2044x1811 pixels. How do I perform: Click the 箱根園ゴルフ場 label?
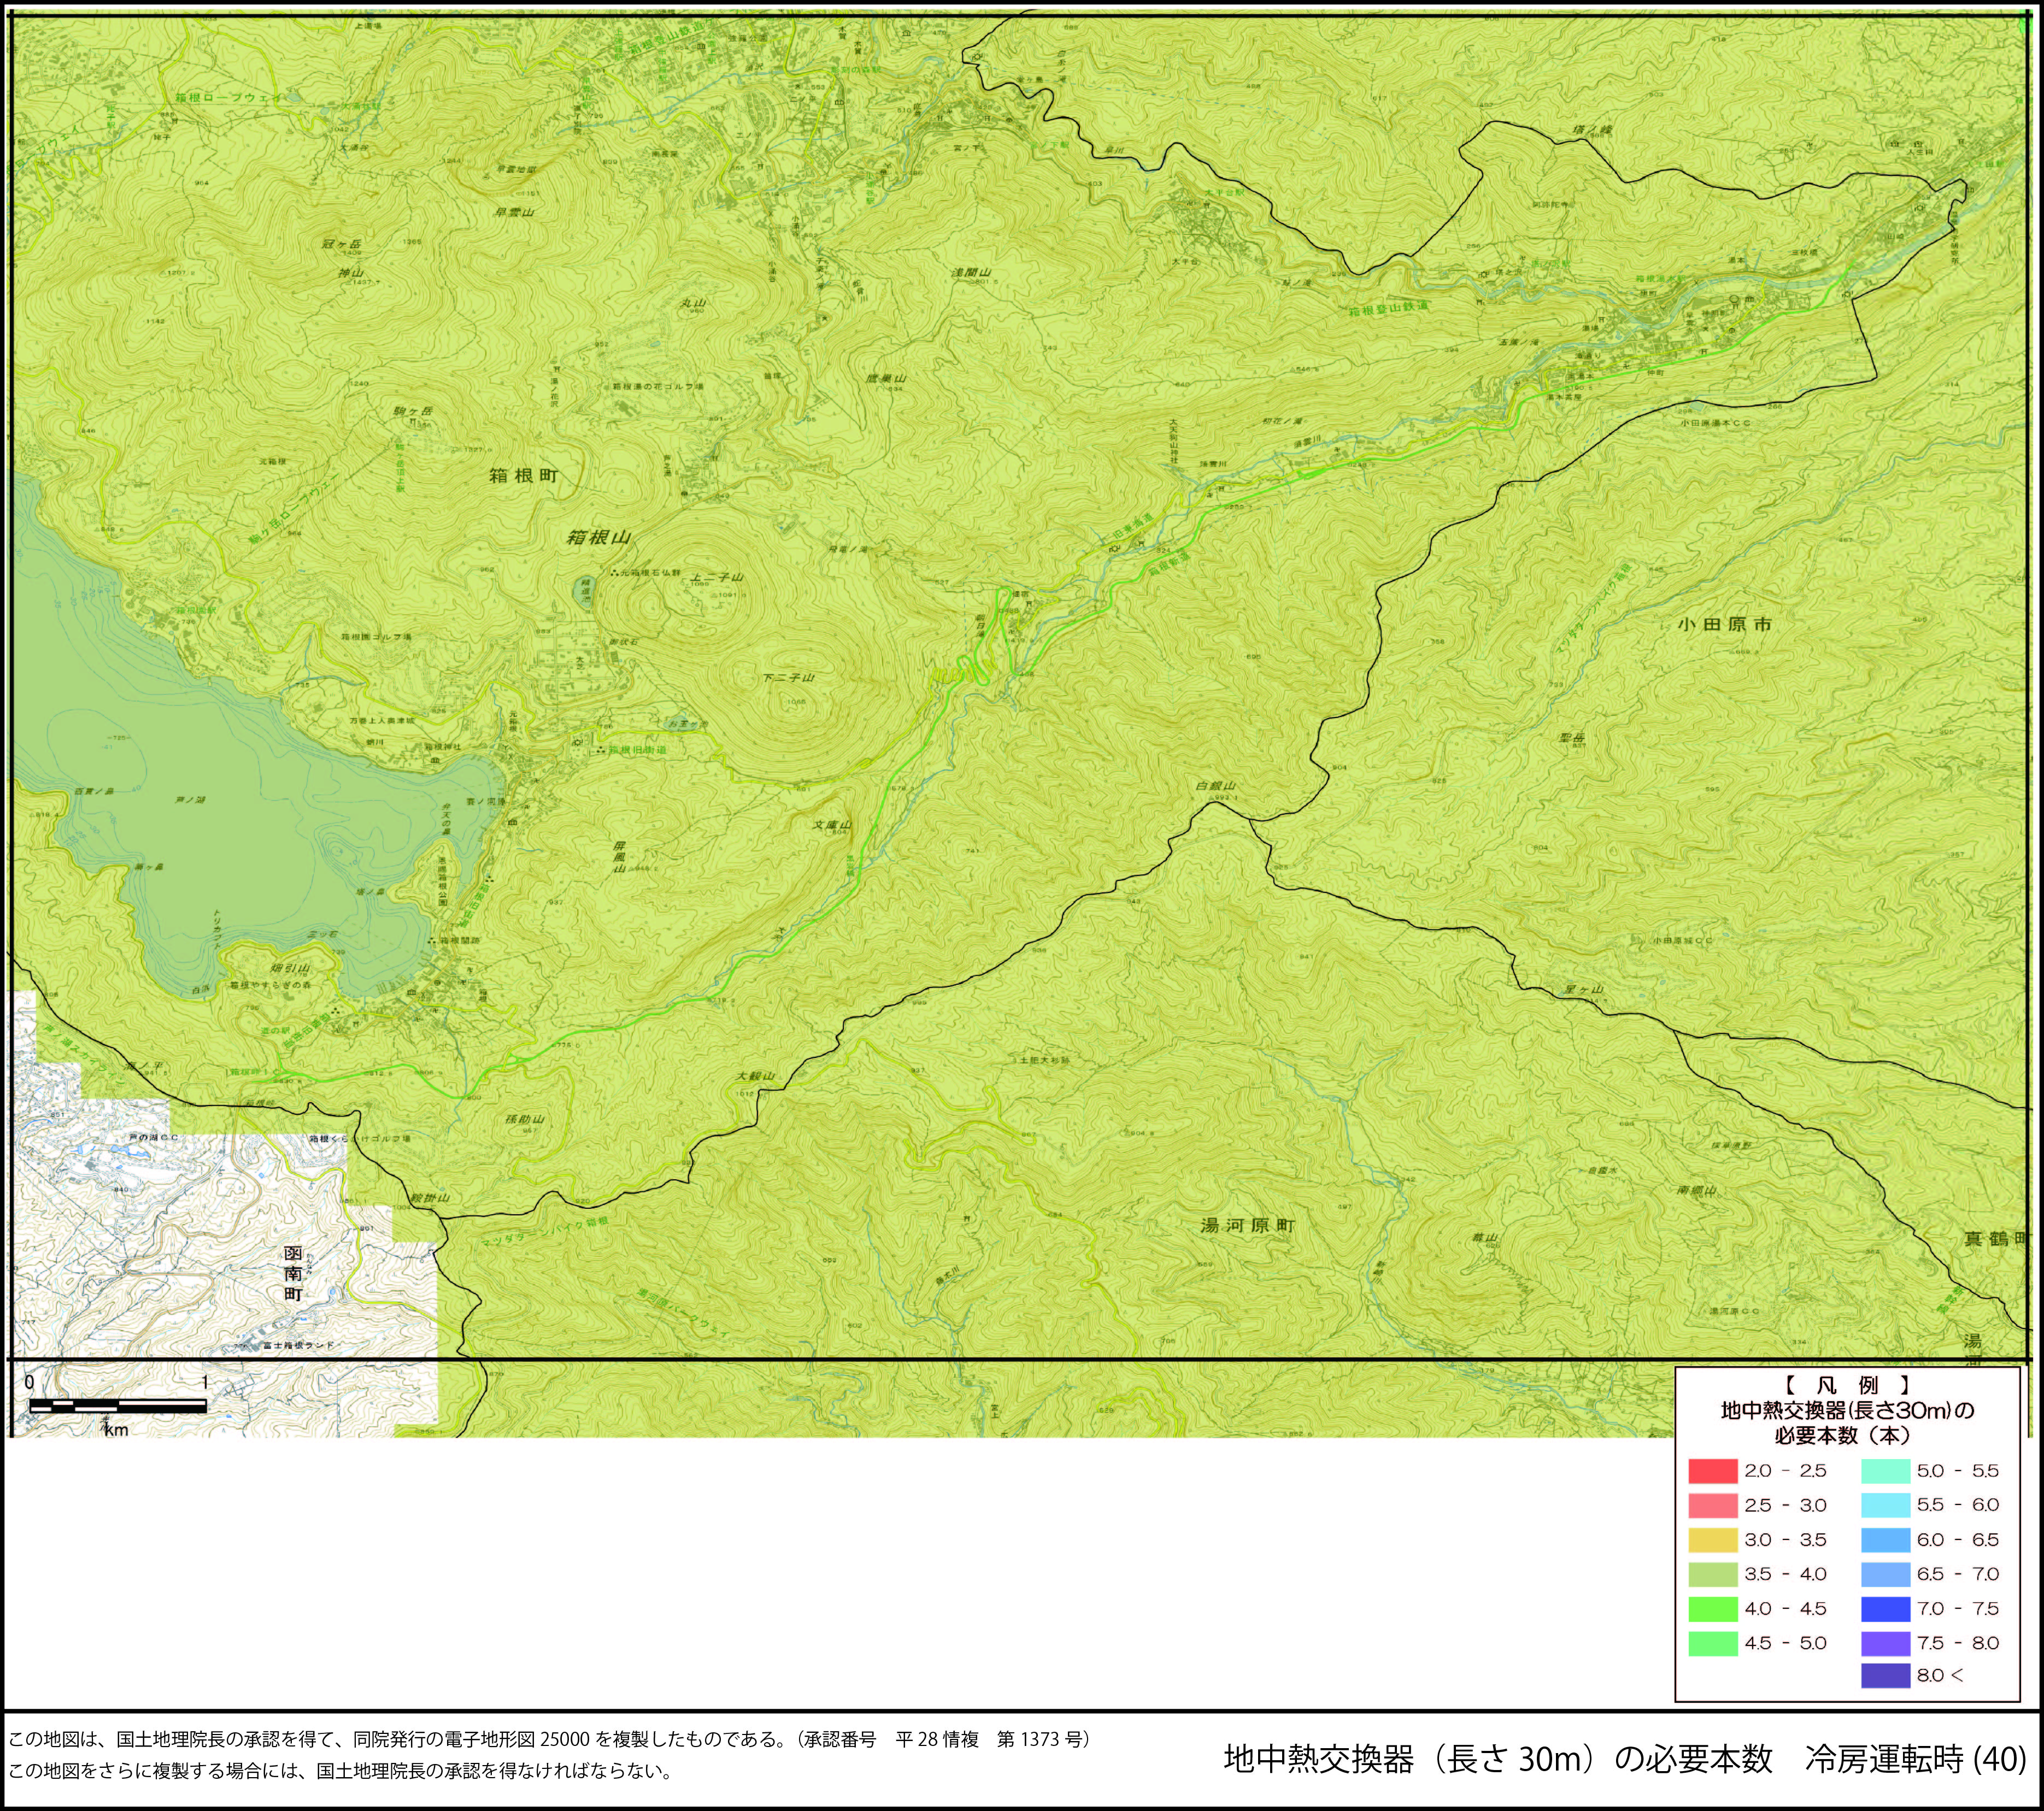point(375,636)
